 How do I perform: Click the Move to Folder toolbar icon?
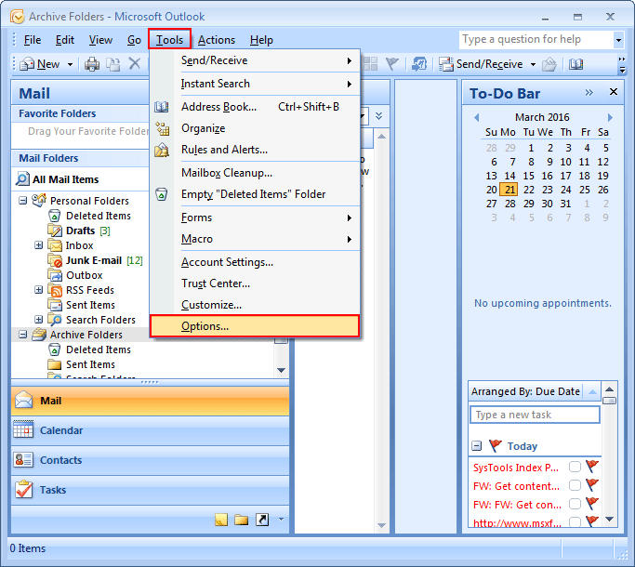tap(113, 64)
